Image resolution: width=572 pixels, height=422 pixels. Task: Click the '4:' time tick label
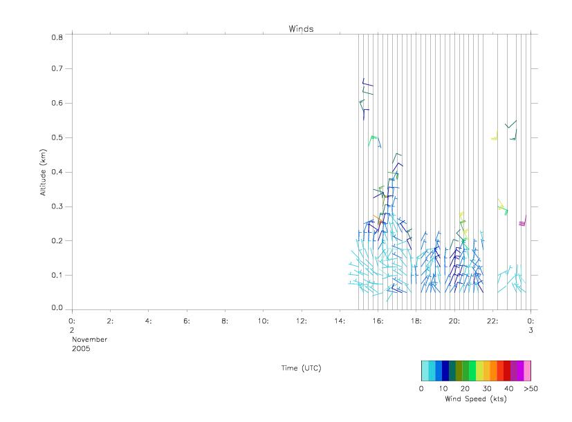(x=149, y=321)
